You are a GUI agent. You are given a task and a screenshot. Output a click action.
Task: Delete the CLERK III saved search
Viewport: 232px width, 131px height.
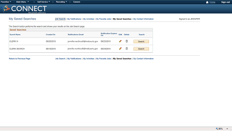tap(127, 41)
